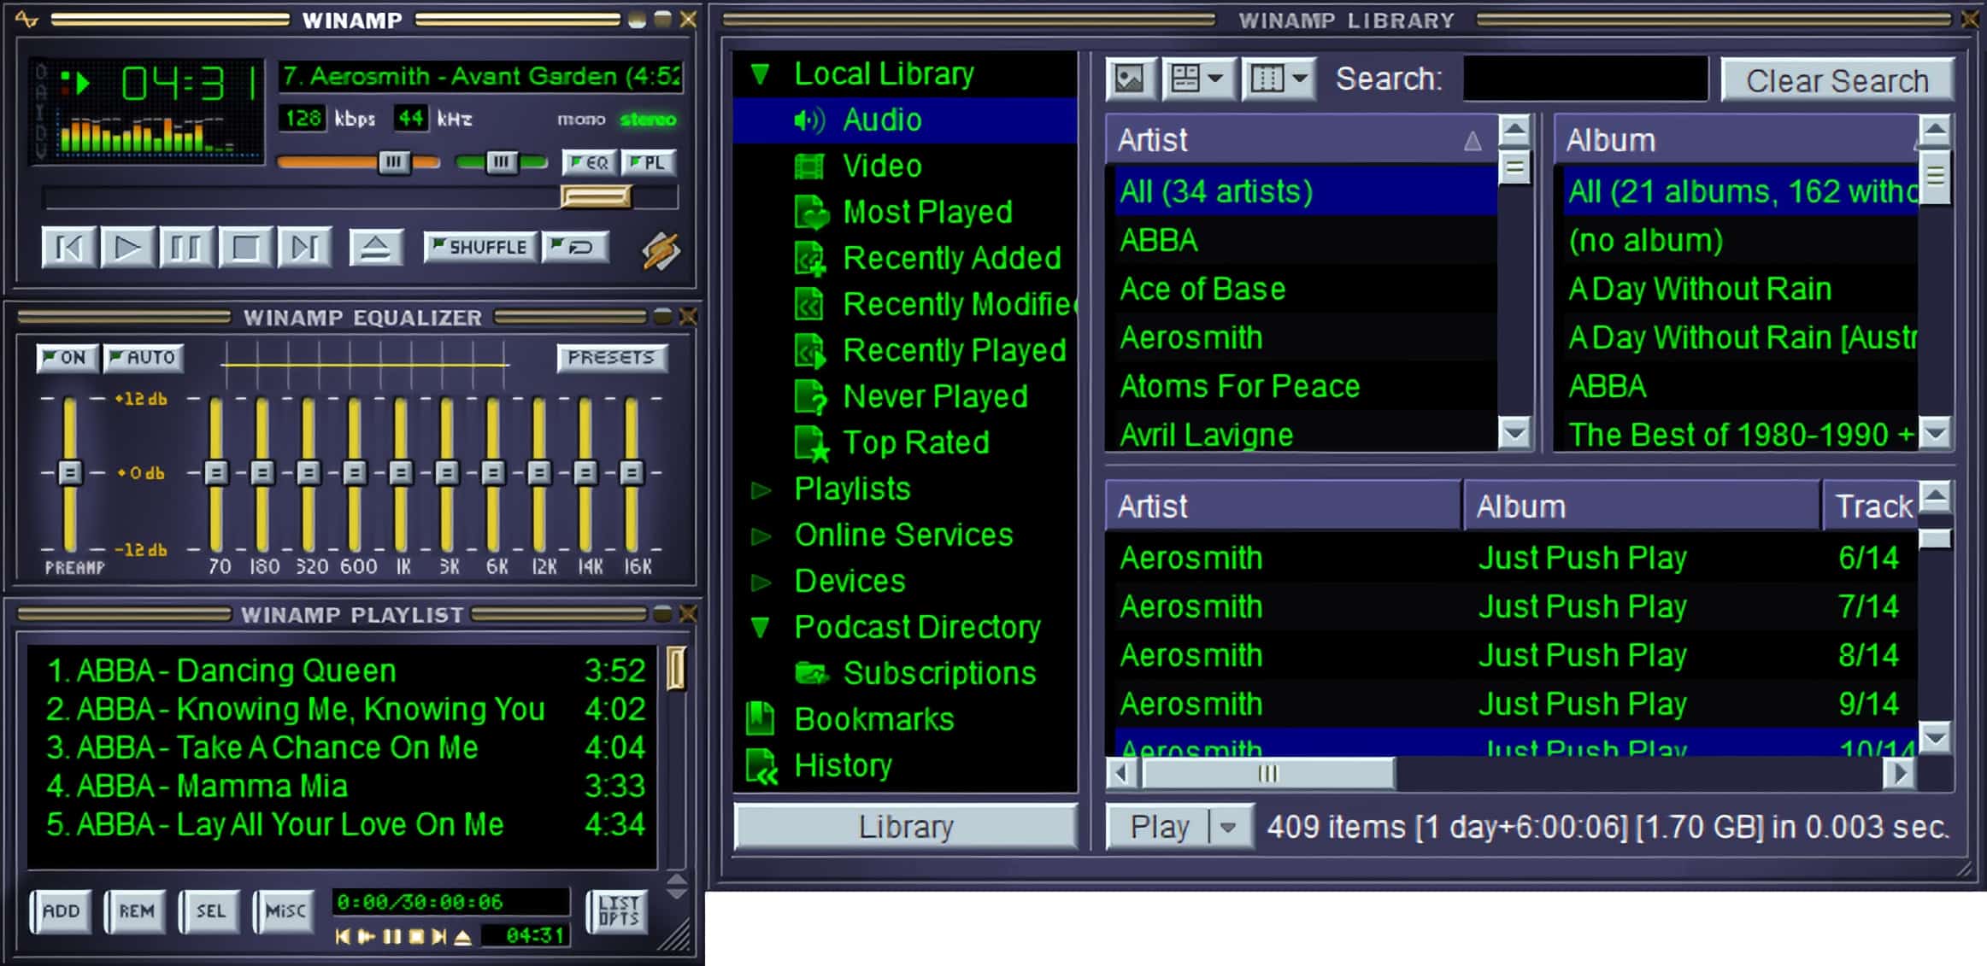Toggle equalizer AUTO button
1987x966 pixels.
[x=143, y=357]
